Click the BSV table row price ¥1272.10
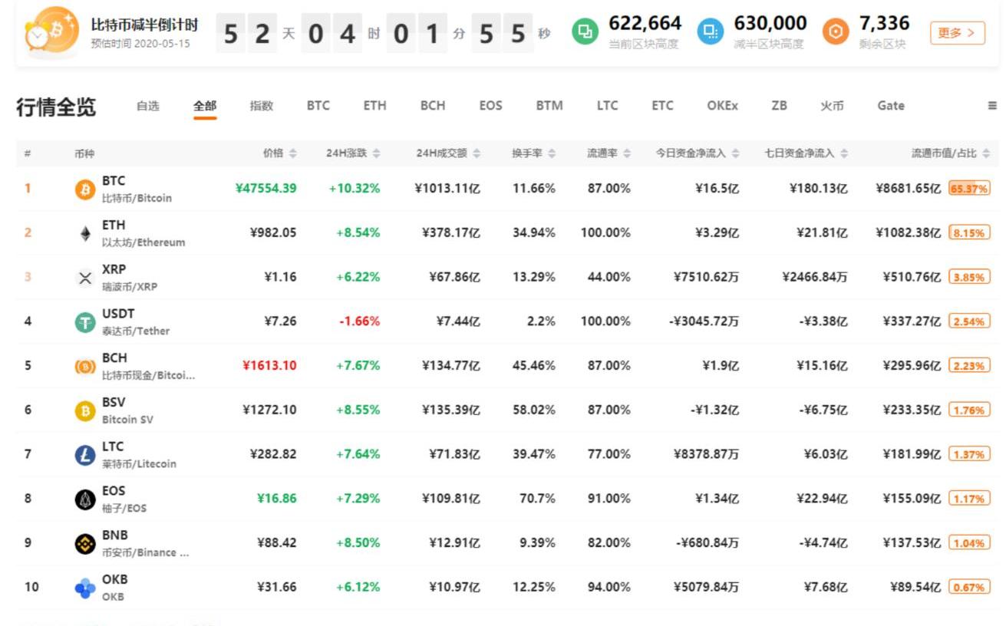The width and height of the screenshot is (1006, 626). coord(269,410)
